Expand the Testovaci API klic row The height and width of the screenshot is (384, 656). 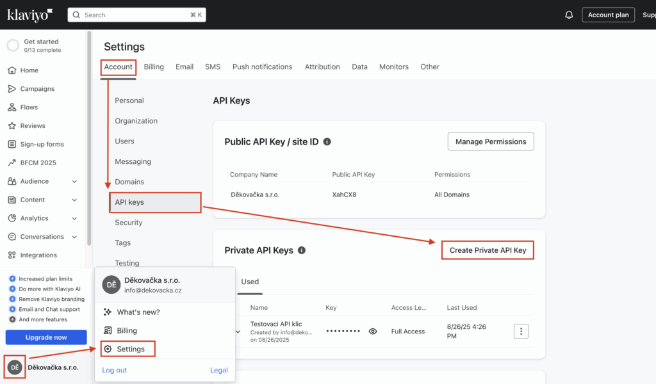click(238, 332)
